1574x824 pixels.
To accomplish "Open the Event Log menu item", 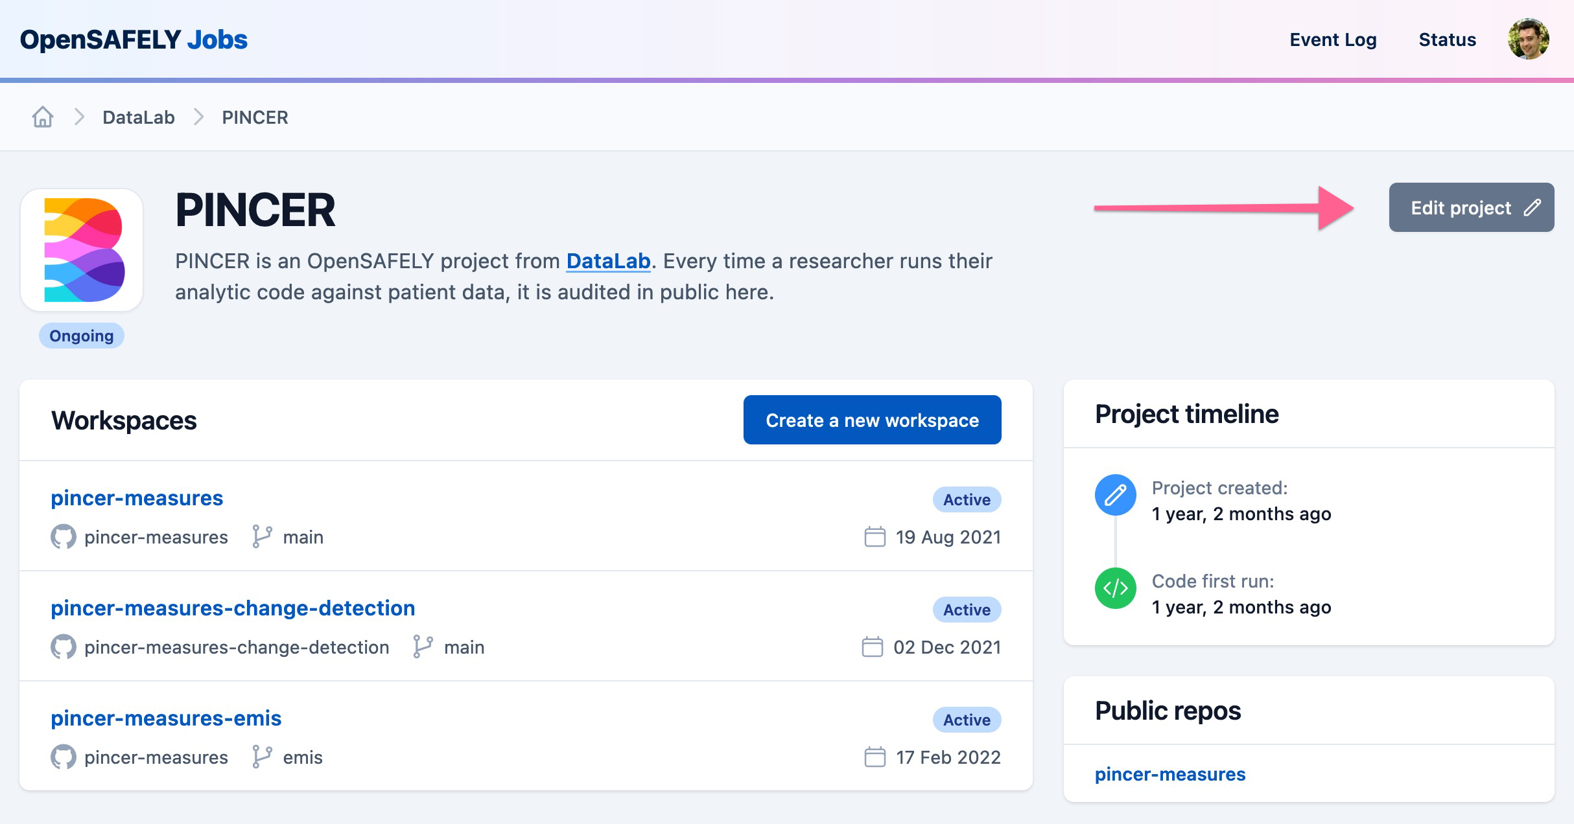I will tap(1332, 40).
